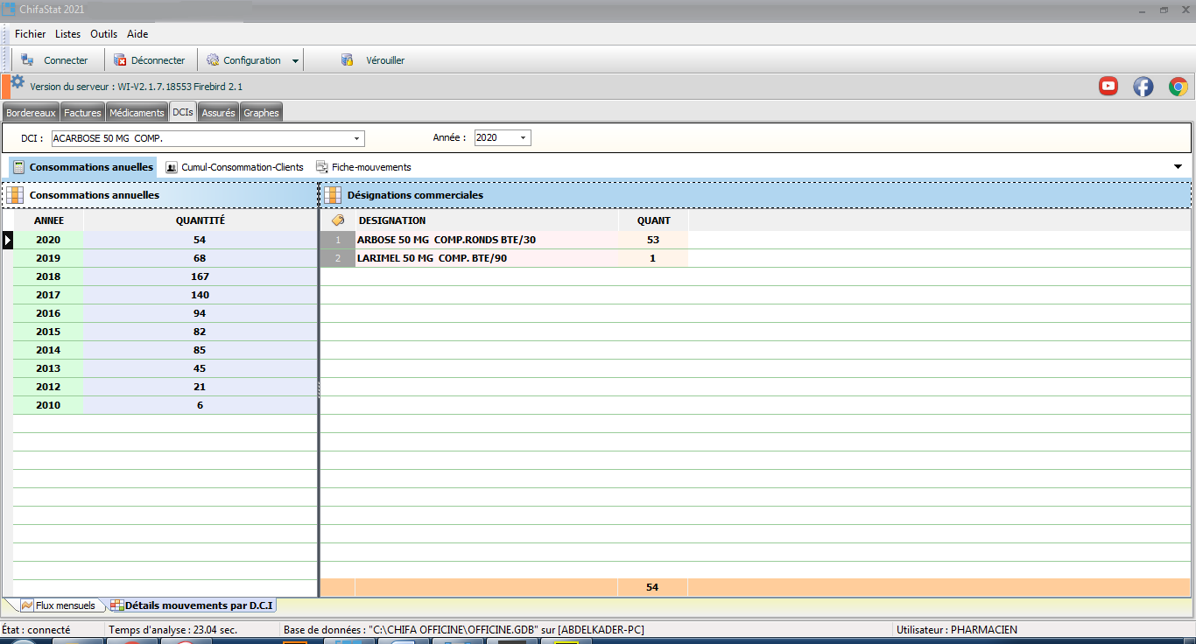Expand the sub-toolbar overflow arrow
The height and width of the screenshot is (644, 1196).
(x=1178, y=167)
